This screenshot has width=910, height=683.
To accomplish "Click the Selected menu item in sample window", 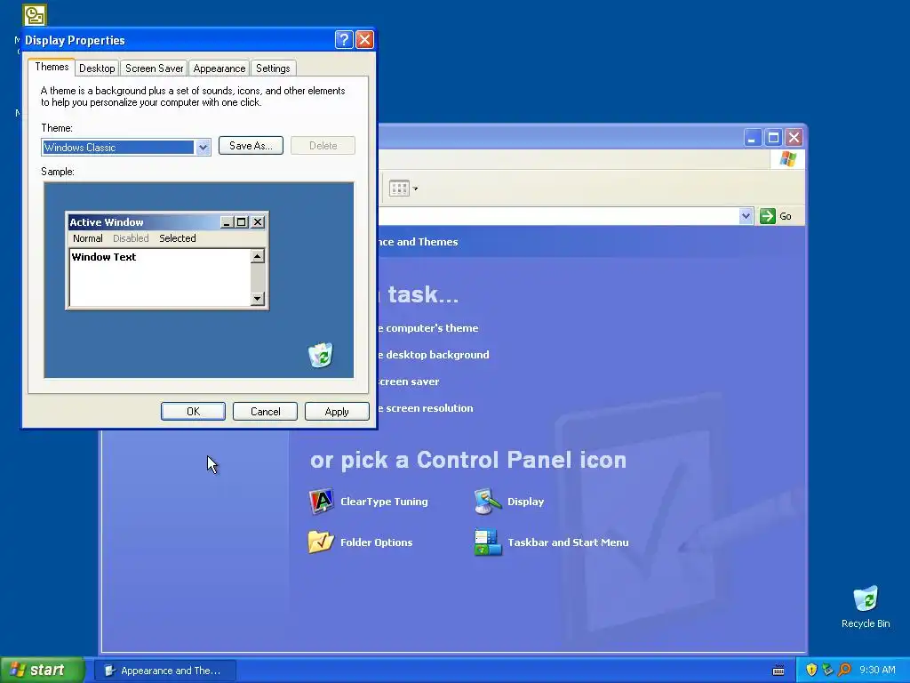I will coord(178,238).
